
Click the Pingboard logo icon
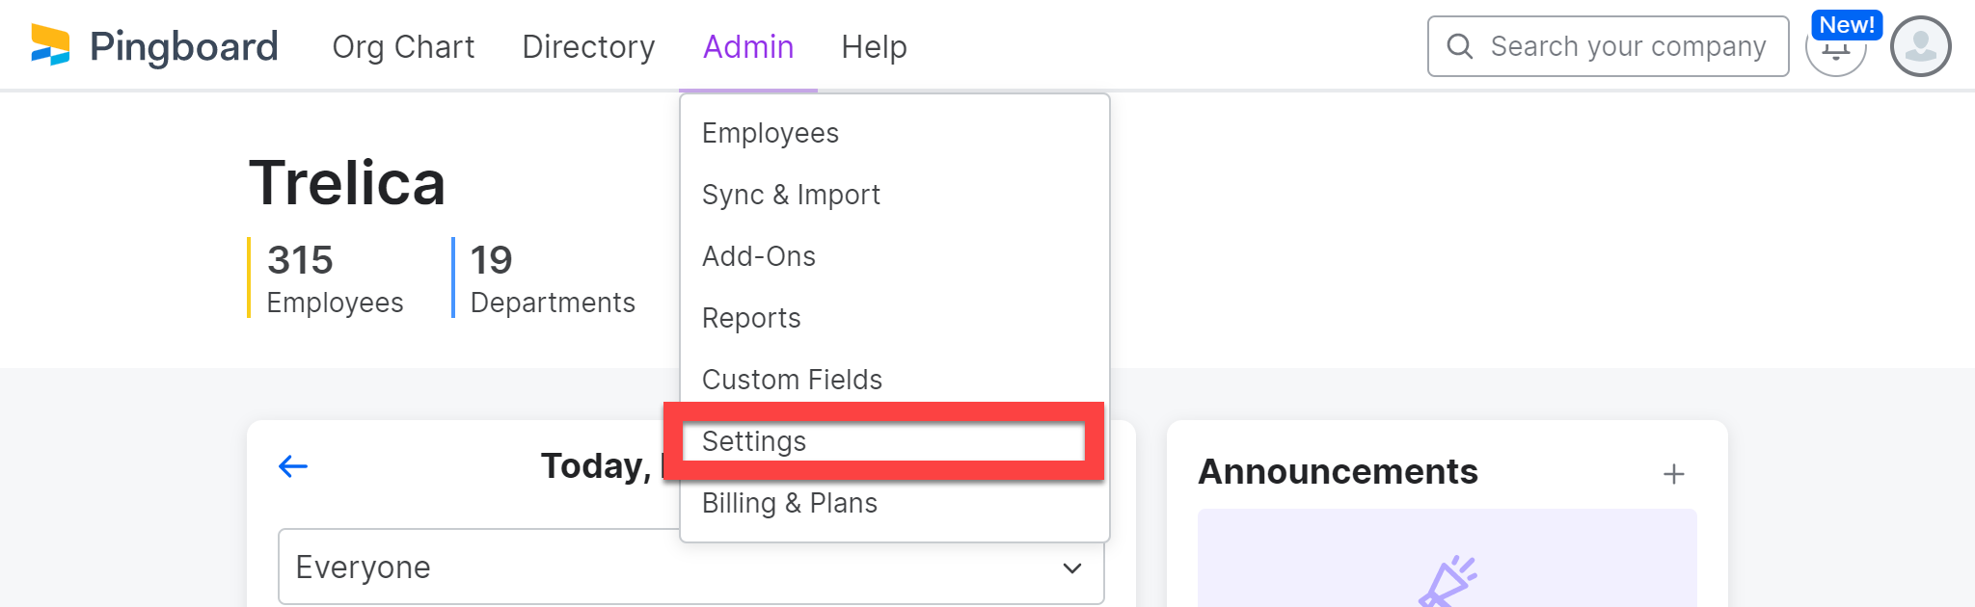click(50, 45)
